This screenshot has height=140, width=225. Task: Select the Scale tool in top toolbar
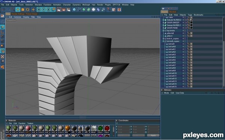pos(22,10)
